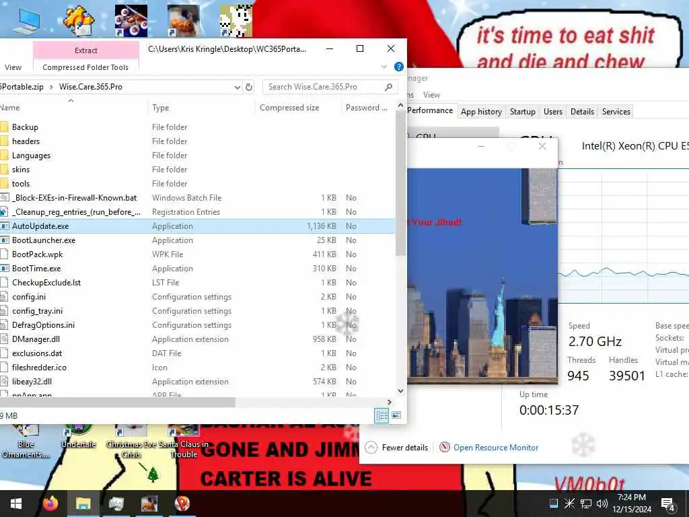Click the Fewer details arrow icon
The image size is (689, 517).
[371, 447]
